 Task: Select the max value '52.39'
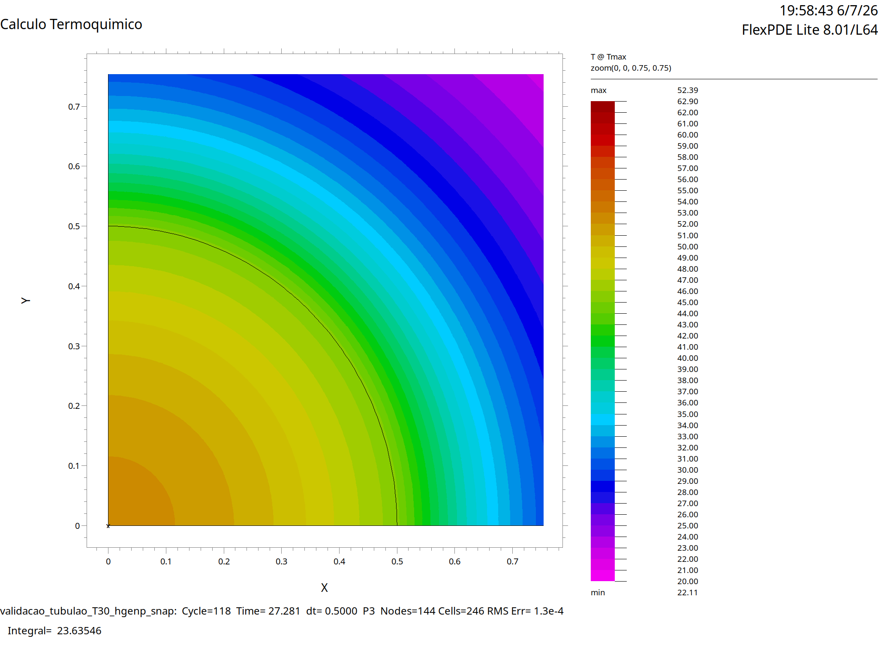coord(688,90)
